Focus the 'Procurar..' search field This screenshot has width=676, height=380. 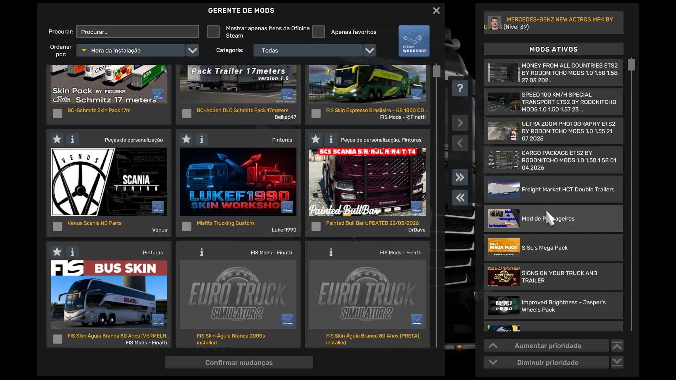pos(138,32)
